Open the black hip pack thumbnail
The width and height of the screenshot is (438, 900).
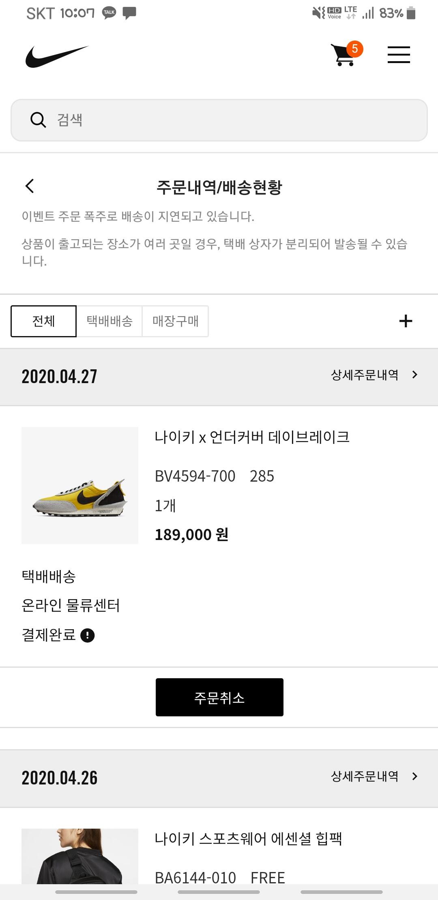pyautogui.click(x=80, y=856)
